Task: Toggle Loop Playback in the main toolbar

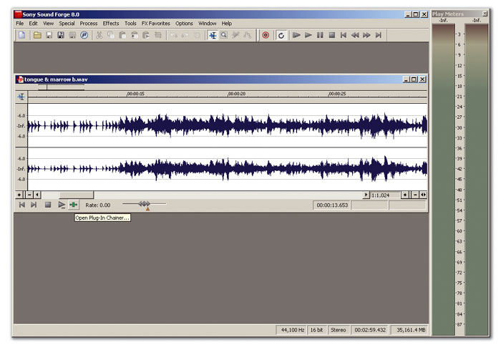Action: pos(281,35)
